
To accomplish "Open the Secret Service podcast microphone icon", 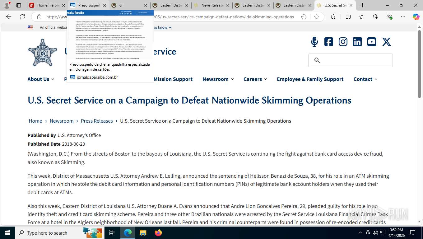I will (314, 42).
